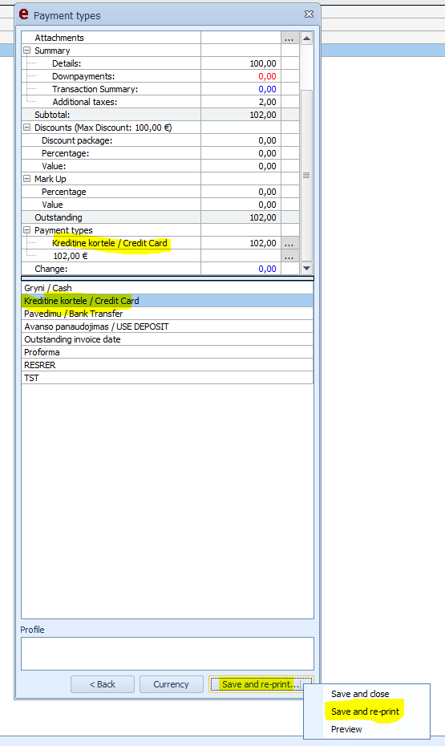Screen dimensions: 445x746
Task: Click inside the Profile text box
Action: 168,654
